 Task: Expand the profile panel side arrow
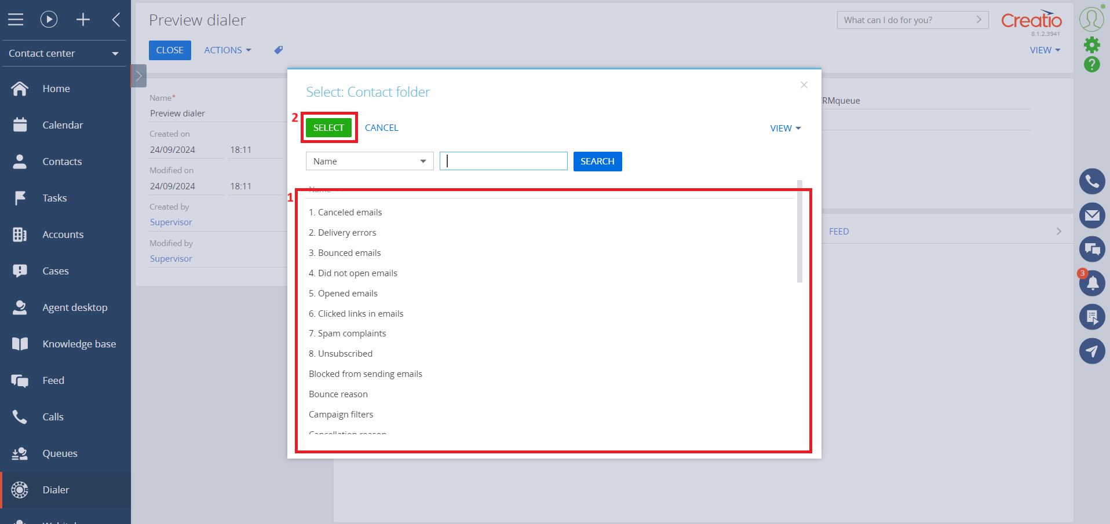tap(139, 76)
